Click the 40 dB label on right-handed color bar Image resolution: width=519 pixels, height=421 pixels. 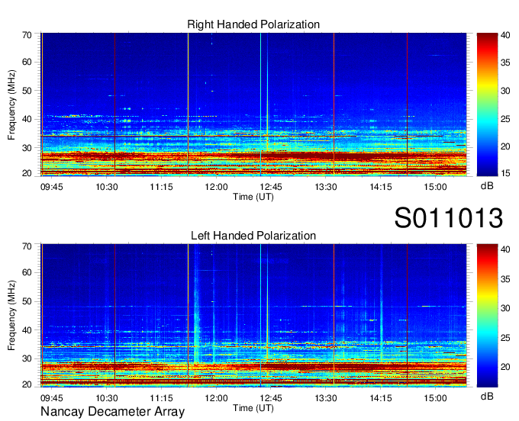[x=505, y=35]
